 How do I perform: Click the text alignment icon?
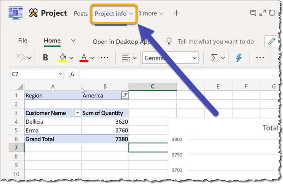(126, 58)
